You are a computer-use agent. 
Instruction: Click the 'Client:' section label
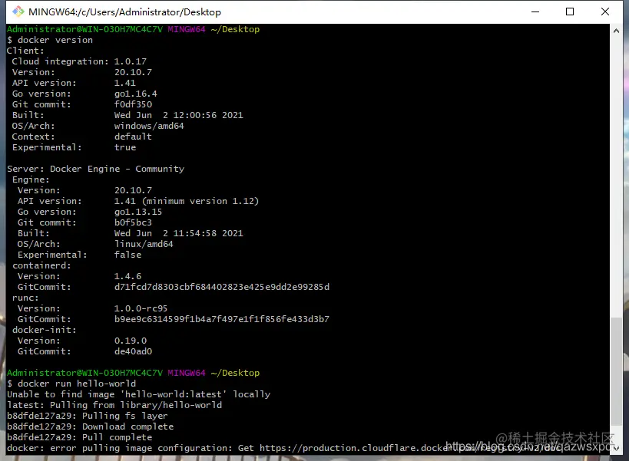25,51
